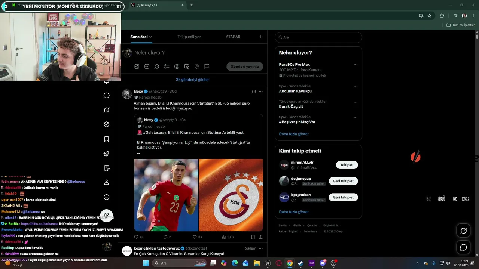The height and width of the screenshot is (269, 479).
Task: Open the Tüm Yer İşaretleri bookmarks folder
Action: click(461, 25)
